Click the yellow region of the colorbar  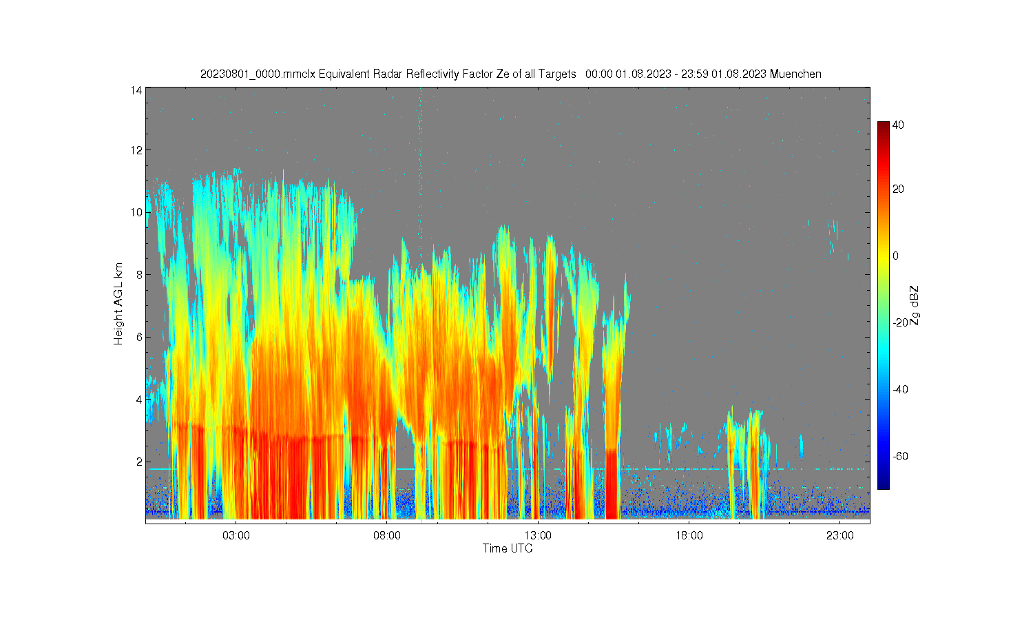[883, 256]
